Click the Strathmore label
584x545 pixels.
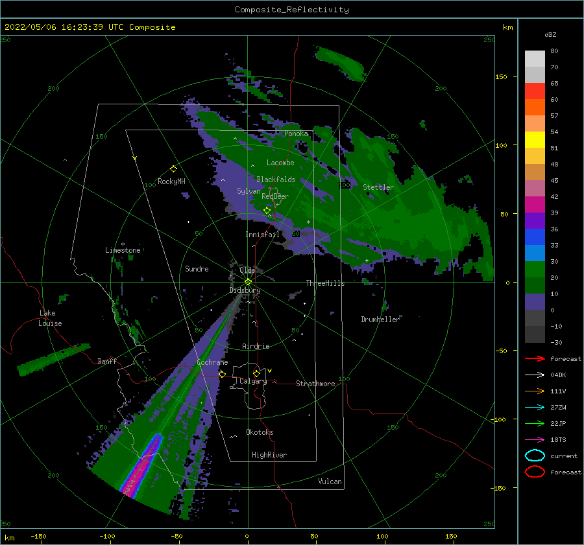(315, 384)
